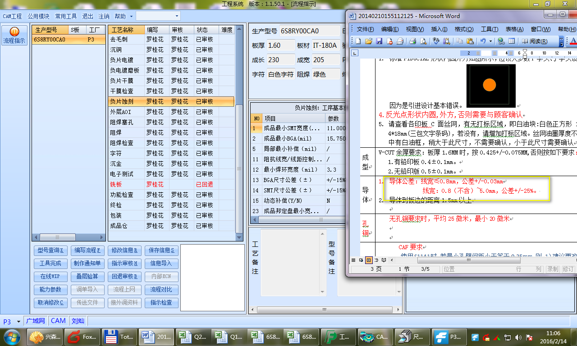Viewport: 577px width, 346px height.
Task: Click the 生产型号 input field with 6S8RY00CA0
Action: pyautogui.click(x=309, y=31)
